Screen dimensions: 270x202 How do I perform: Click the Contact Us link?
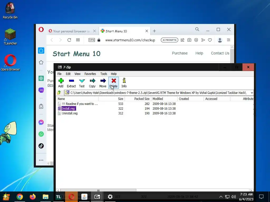click(220, 53)
